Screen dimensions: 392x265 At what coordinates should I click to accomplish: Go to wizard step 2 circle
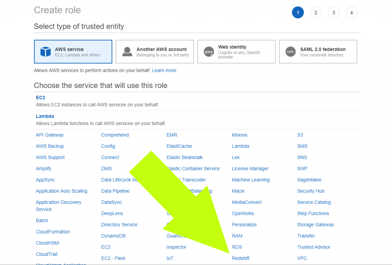pyautogui.click(x=316, y=13)
